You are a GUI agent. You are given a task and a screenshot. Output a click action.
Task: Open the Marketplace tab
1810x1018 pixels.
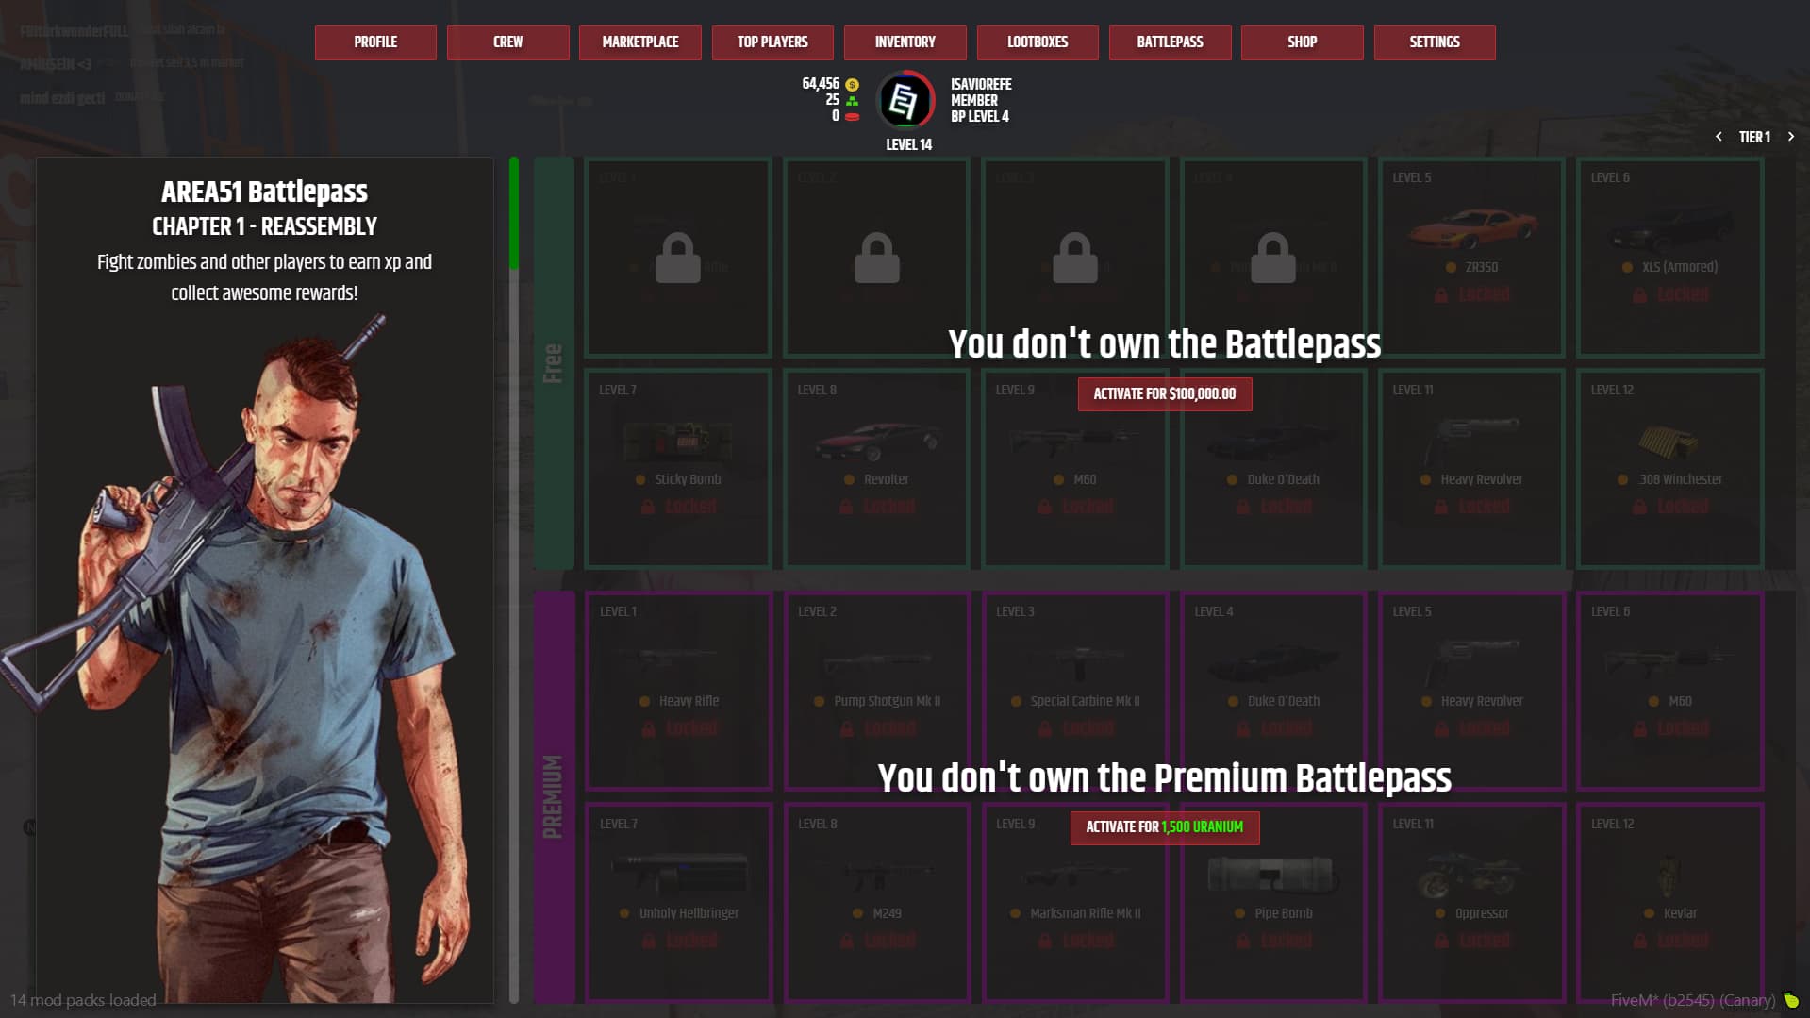point(639,42)
